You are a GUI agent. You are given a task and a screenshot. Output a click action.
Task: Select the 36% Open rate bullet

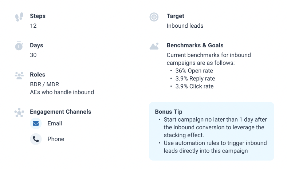point(194,71)
